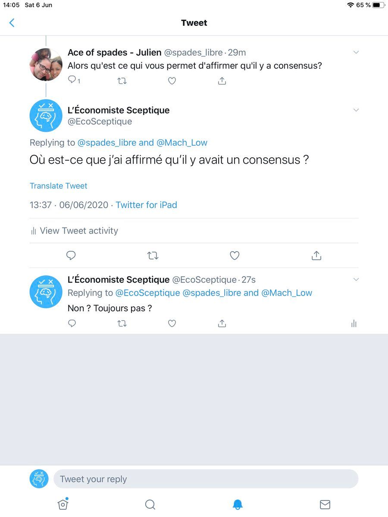This screenshot has height=517, width=388.
Task: Like the 'Non ? Toujours pas ?' reply
Action: 172,323
